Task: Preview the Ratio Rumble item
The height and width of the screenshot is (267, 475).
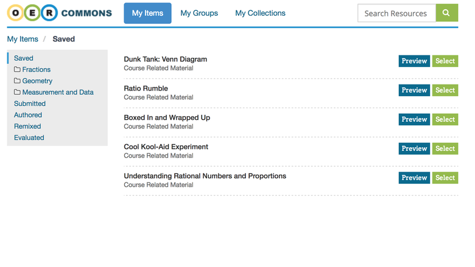Action: coord(414,90)
